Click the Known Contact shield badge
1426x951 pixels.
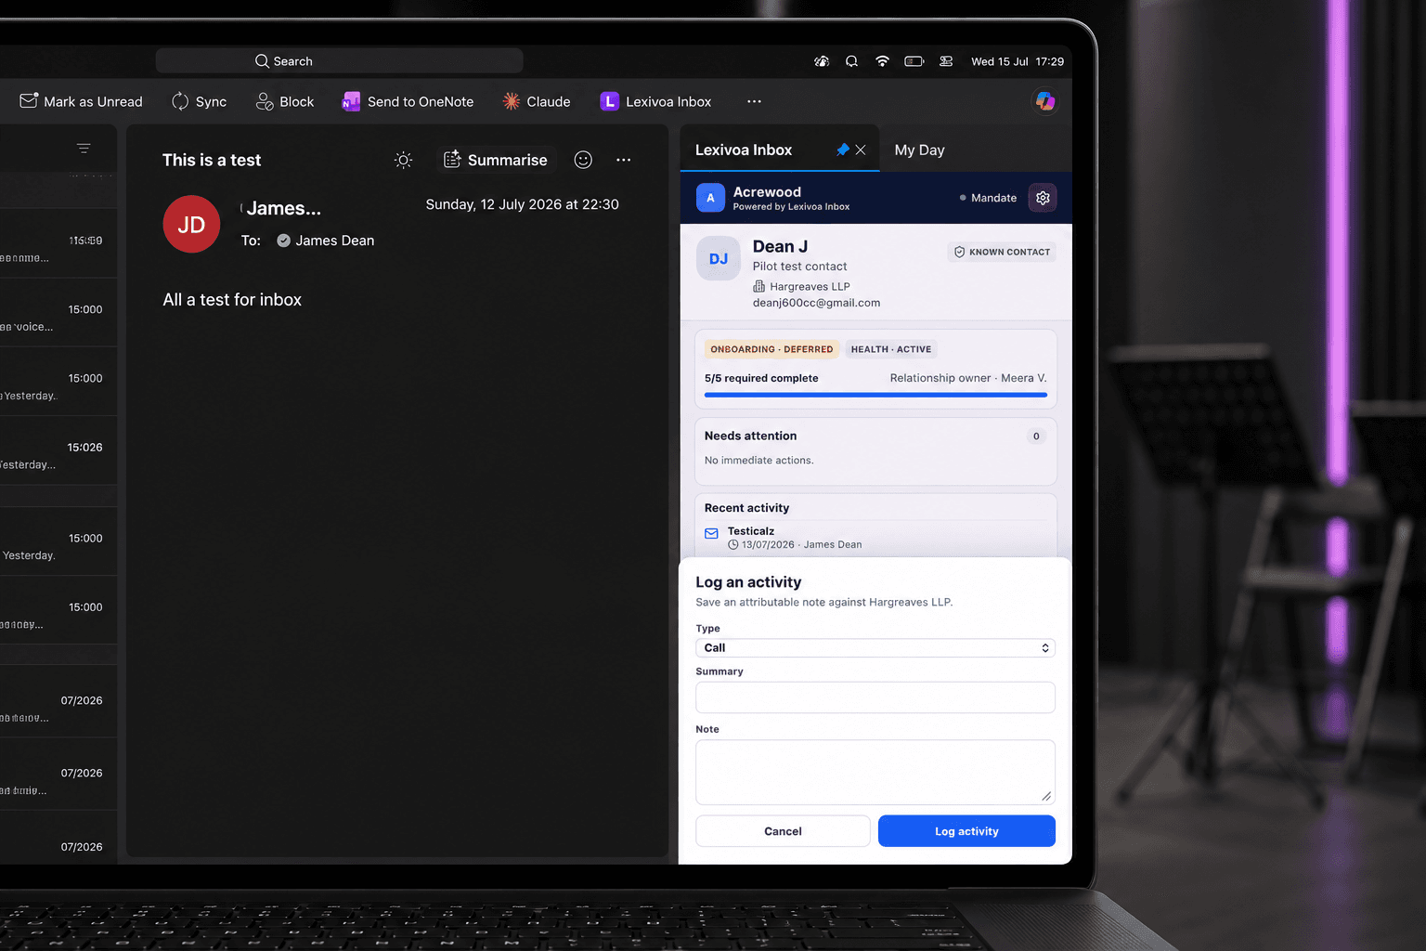[1002, 252]
